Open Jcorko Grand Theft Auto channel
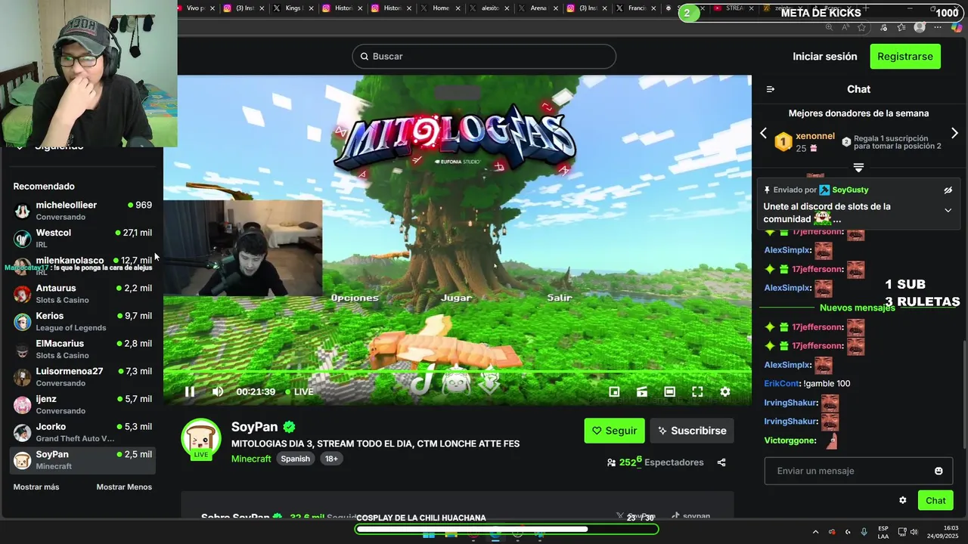Viewport: 968px width, 544px height. click(x=83, y=432)
